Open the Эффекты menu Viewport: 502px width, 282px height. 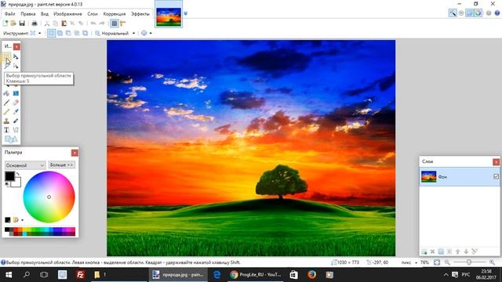140,14
